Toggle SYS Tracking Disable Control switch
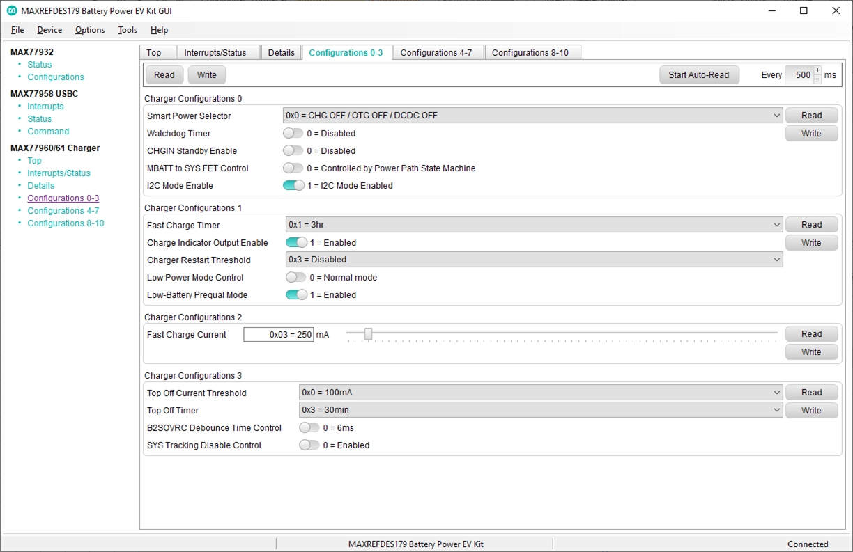Screen dimensions: 853x552 point(309,445)
